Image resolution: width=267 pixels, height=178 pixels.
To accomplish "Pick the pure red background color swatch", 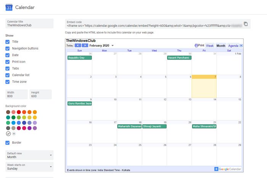I will tap(19, 112).
